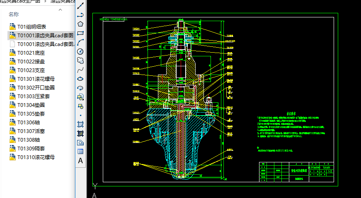361x198 pixels.
Task: Activate the Rectangle tool
Action: tap(80, 33)
